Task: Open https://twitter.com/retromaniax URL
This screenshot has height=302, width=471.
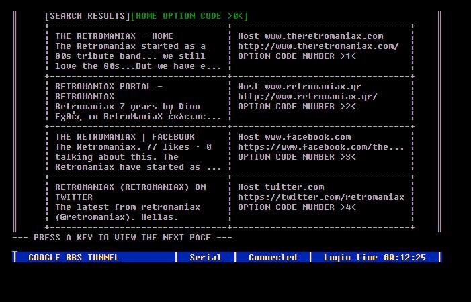Action: (x=321, y=197)
